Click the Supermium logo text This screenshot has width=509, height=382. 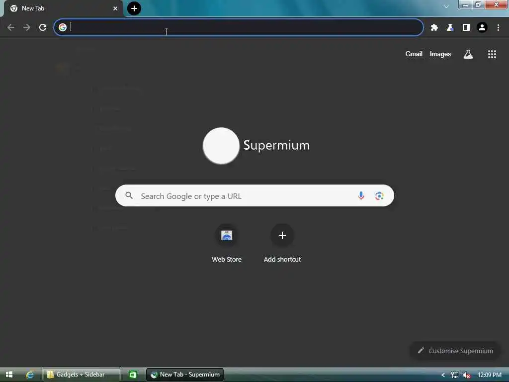(x=276, y=146)
